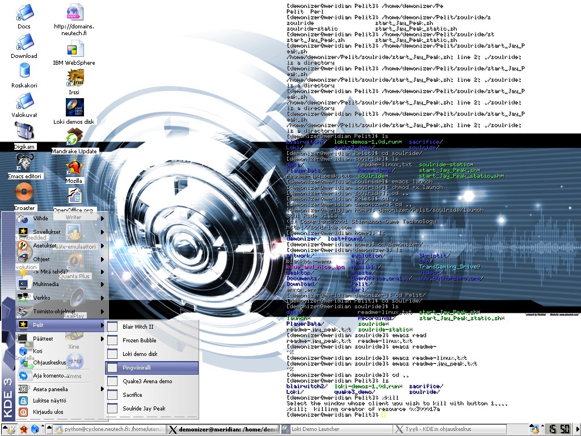The height and width of the screenshot is (436, 581).
Task: Expand the Asetukset submenu arrow
Action: coord(102,246)
